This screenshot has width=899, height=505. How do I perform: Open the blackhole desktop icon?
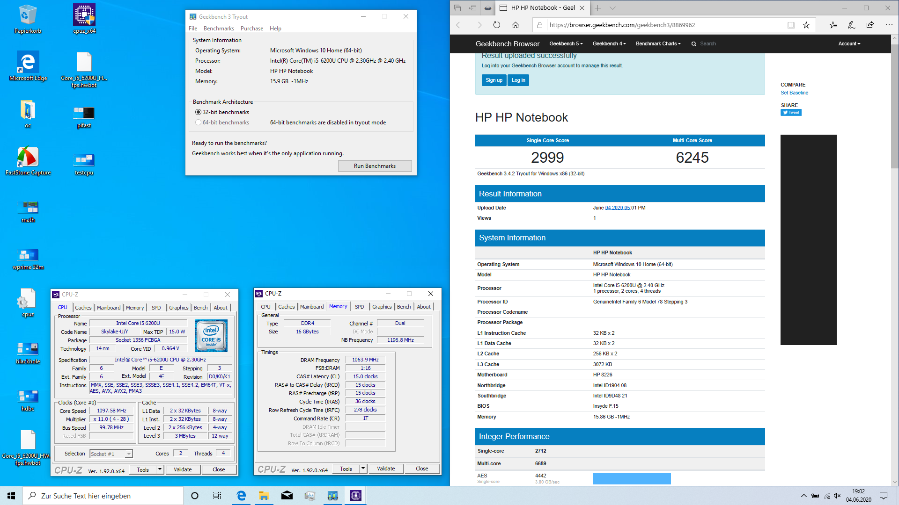click(28, 353)
